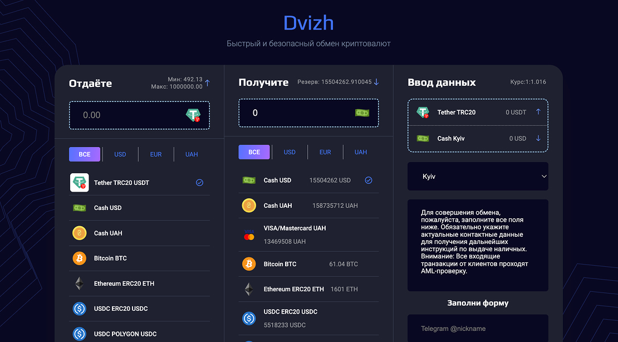Click the 61.04 BTC reserve value

344,264
